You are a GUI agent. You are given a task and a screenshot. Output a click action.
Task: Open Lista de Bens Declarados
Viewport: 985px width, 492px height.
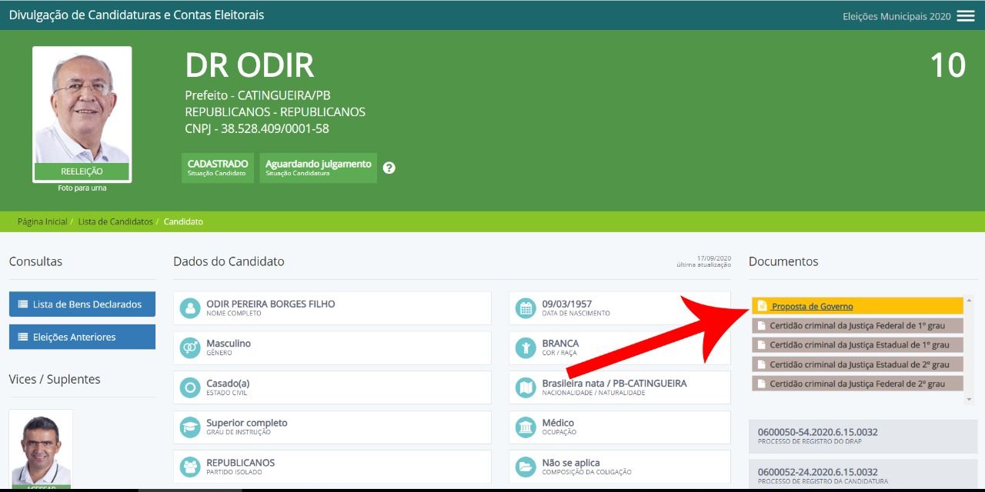click(82, 304)
